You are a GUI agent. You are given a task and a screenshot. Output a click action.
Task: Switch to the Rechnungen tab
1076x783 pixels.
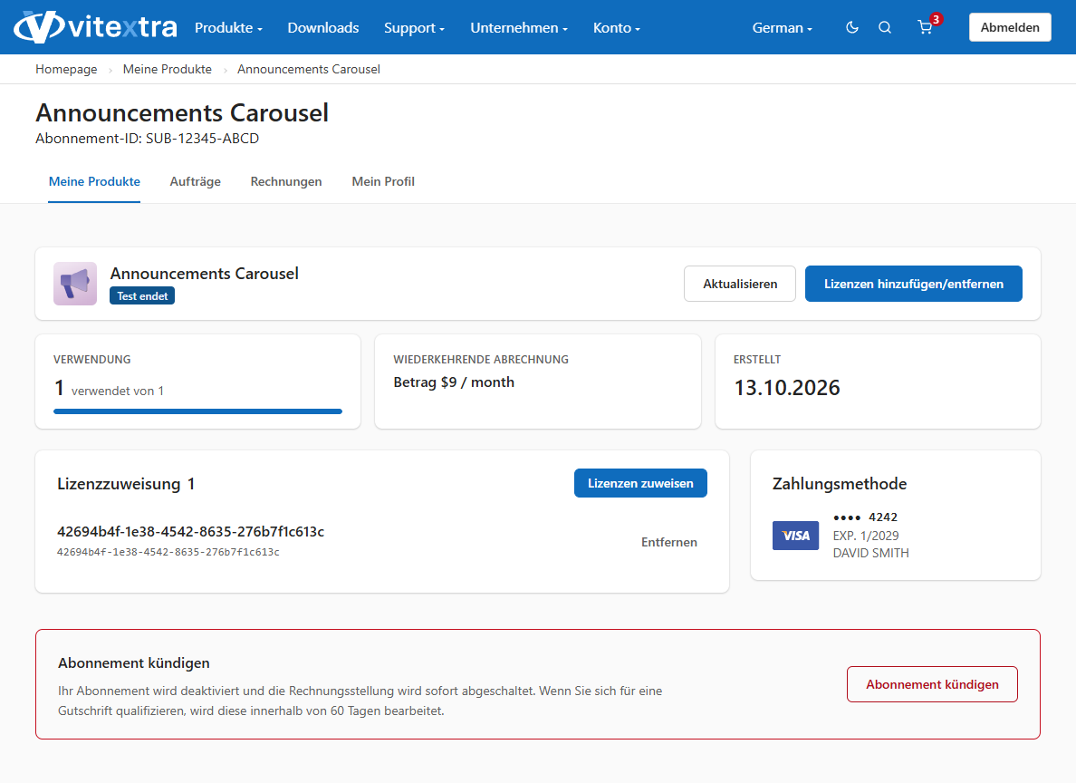pos(286,181)
